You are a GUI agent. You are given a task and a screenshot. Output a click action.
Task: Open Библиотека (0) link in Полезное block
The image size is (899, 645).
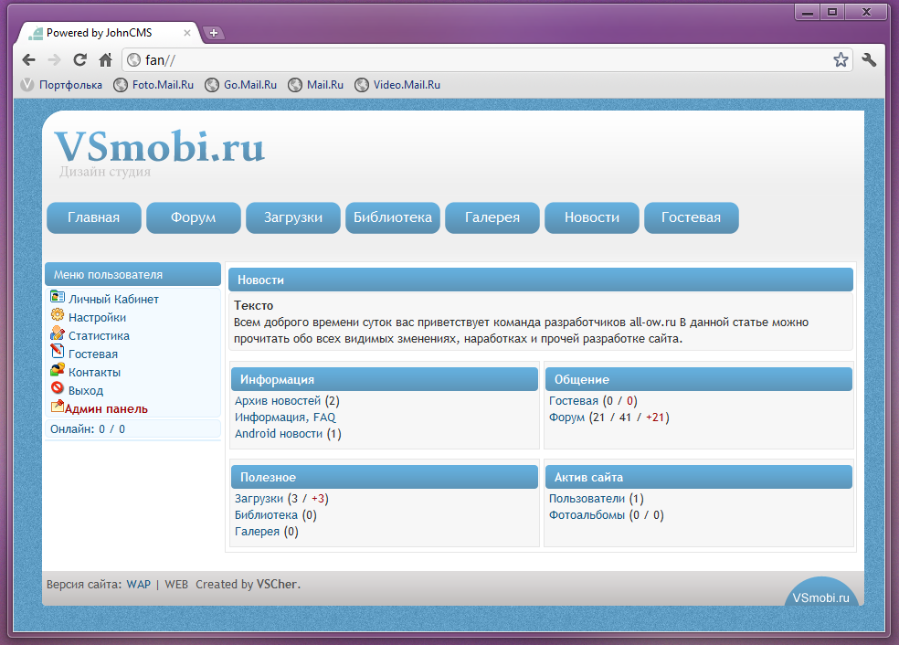[x=275, y=515]
